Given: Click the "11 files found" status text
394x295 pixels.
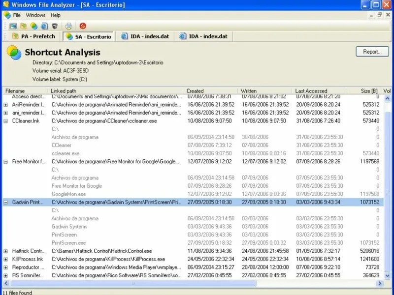Looking at the screenshot, I should (x=17, y=293).
